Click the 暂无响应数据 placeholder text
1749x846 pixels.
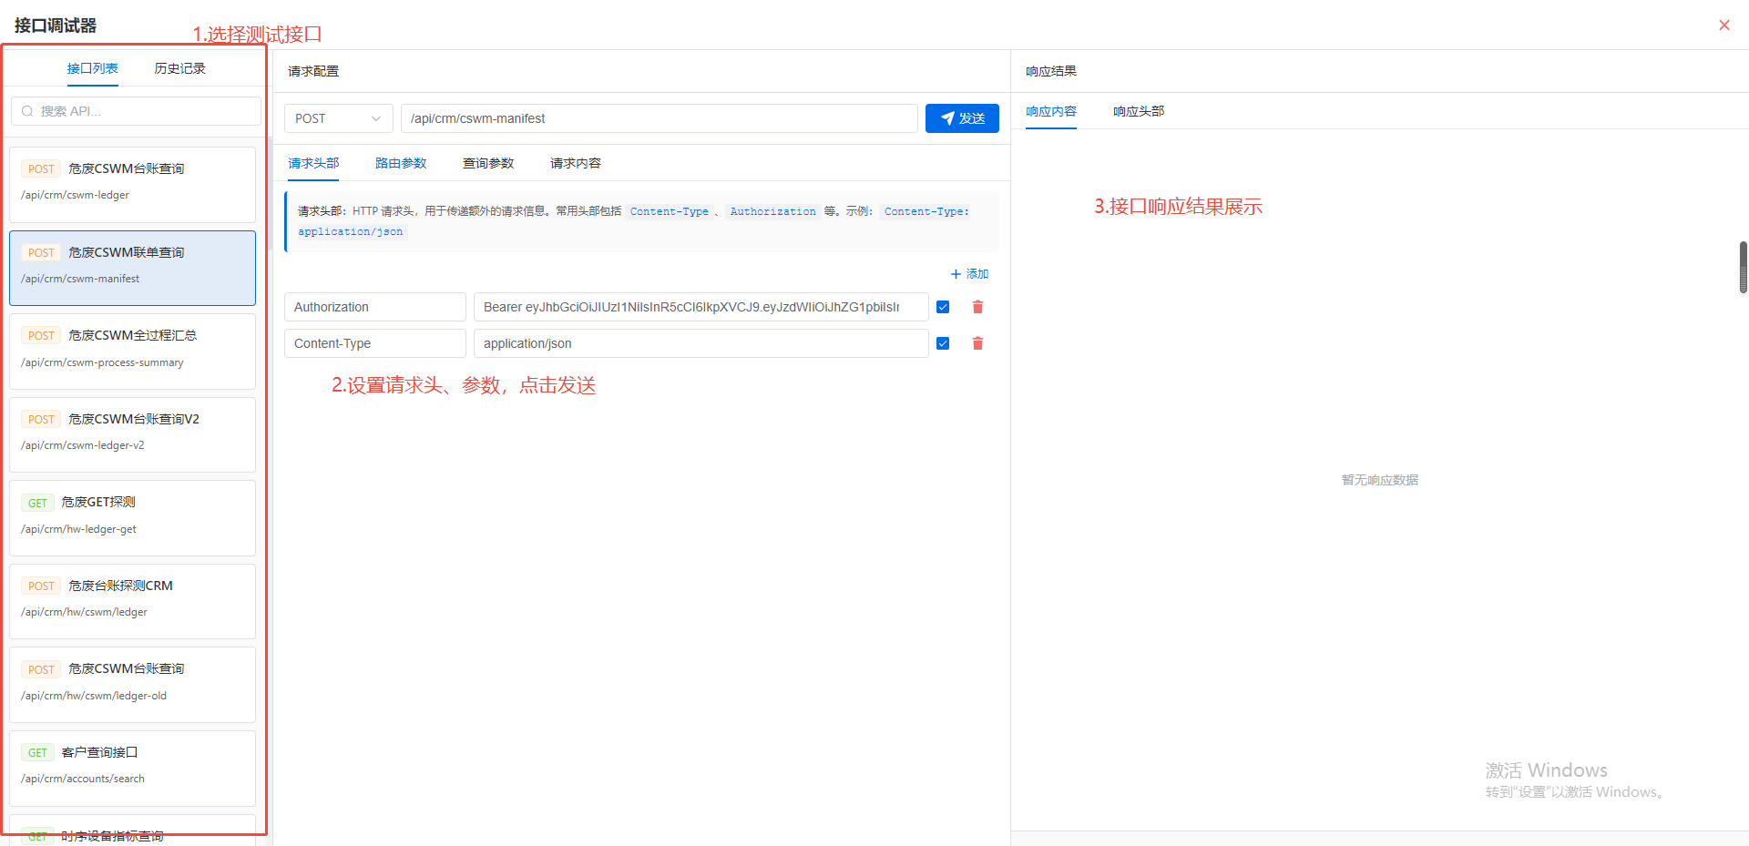click(x=1379, y=480)
